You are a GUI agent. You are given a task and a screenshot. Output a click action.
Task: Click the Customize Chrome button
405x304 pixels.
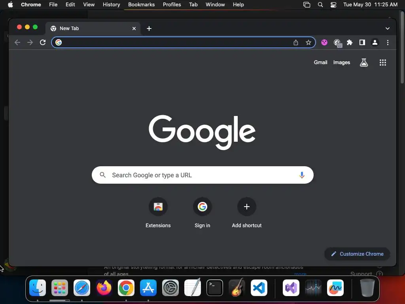pos(357,254)
